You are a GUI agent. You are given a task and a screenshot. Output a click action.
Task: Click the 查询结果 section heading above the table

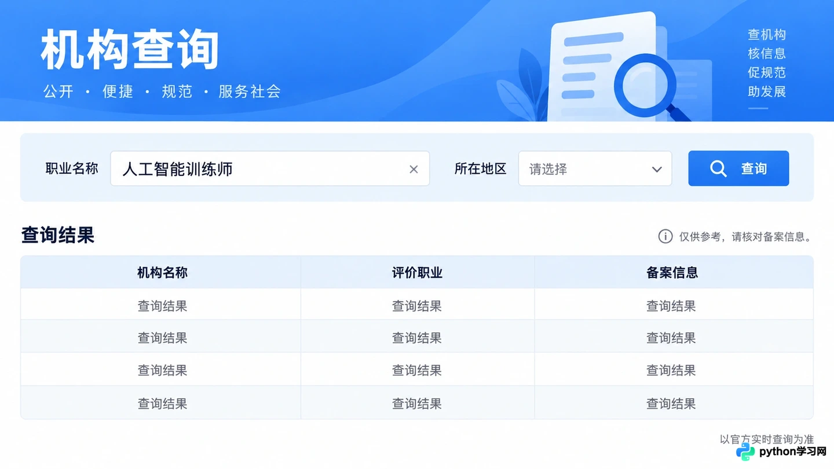[58, 235]
